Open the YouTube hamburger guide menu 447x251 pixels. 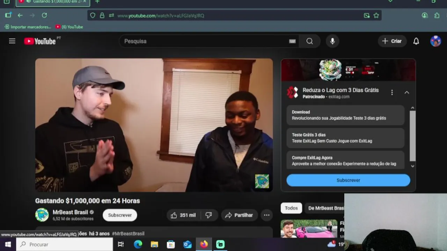pyautogui.click(x=12, y=41)
